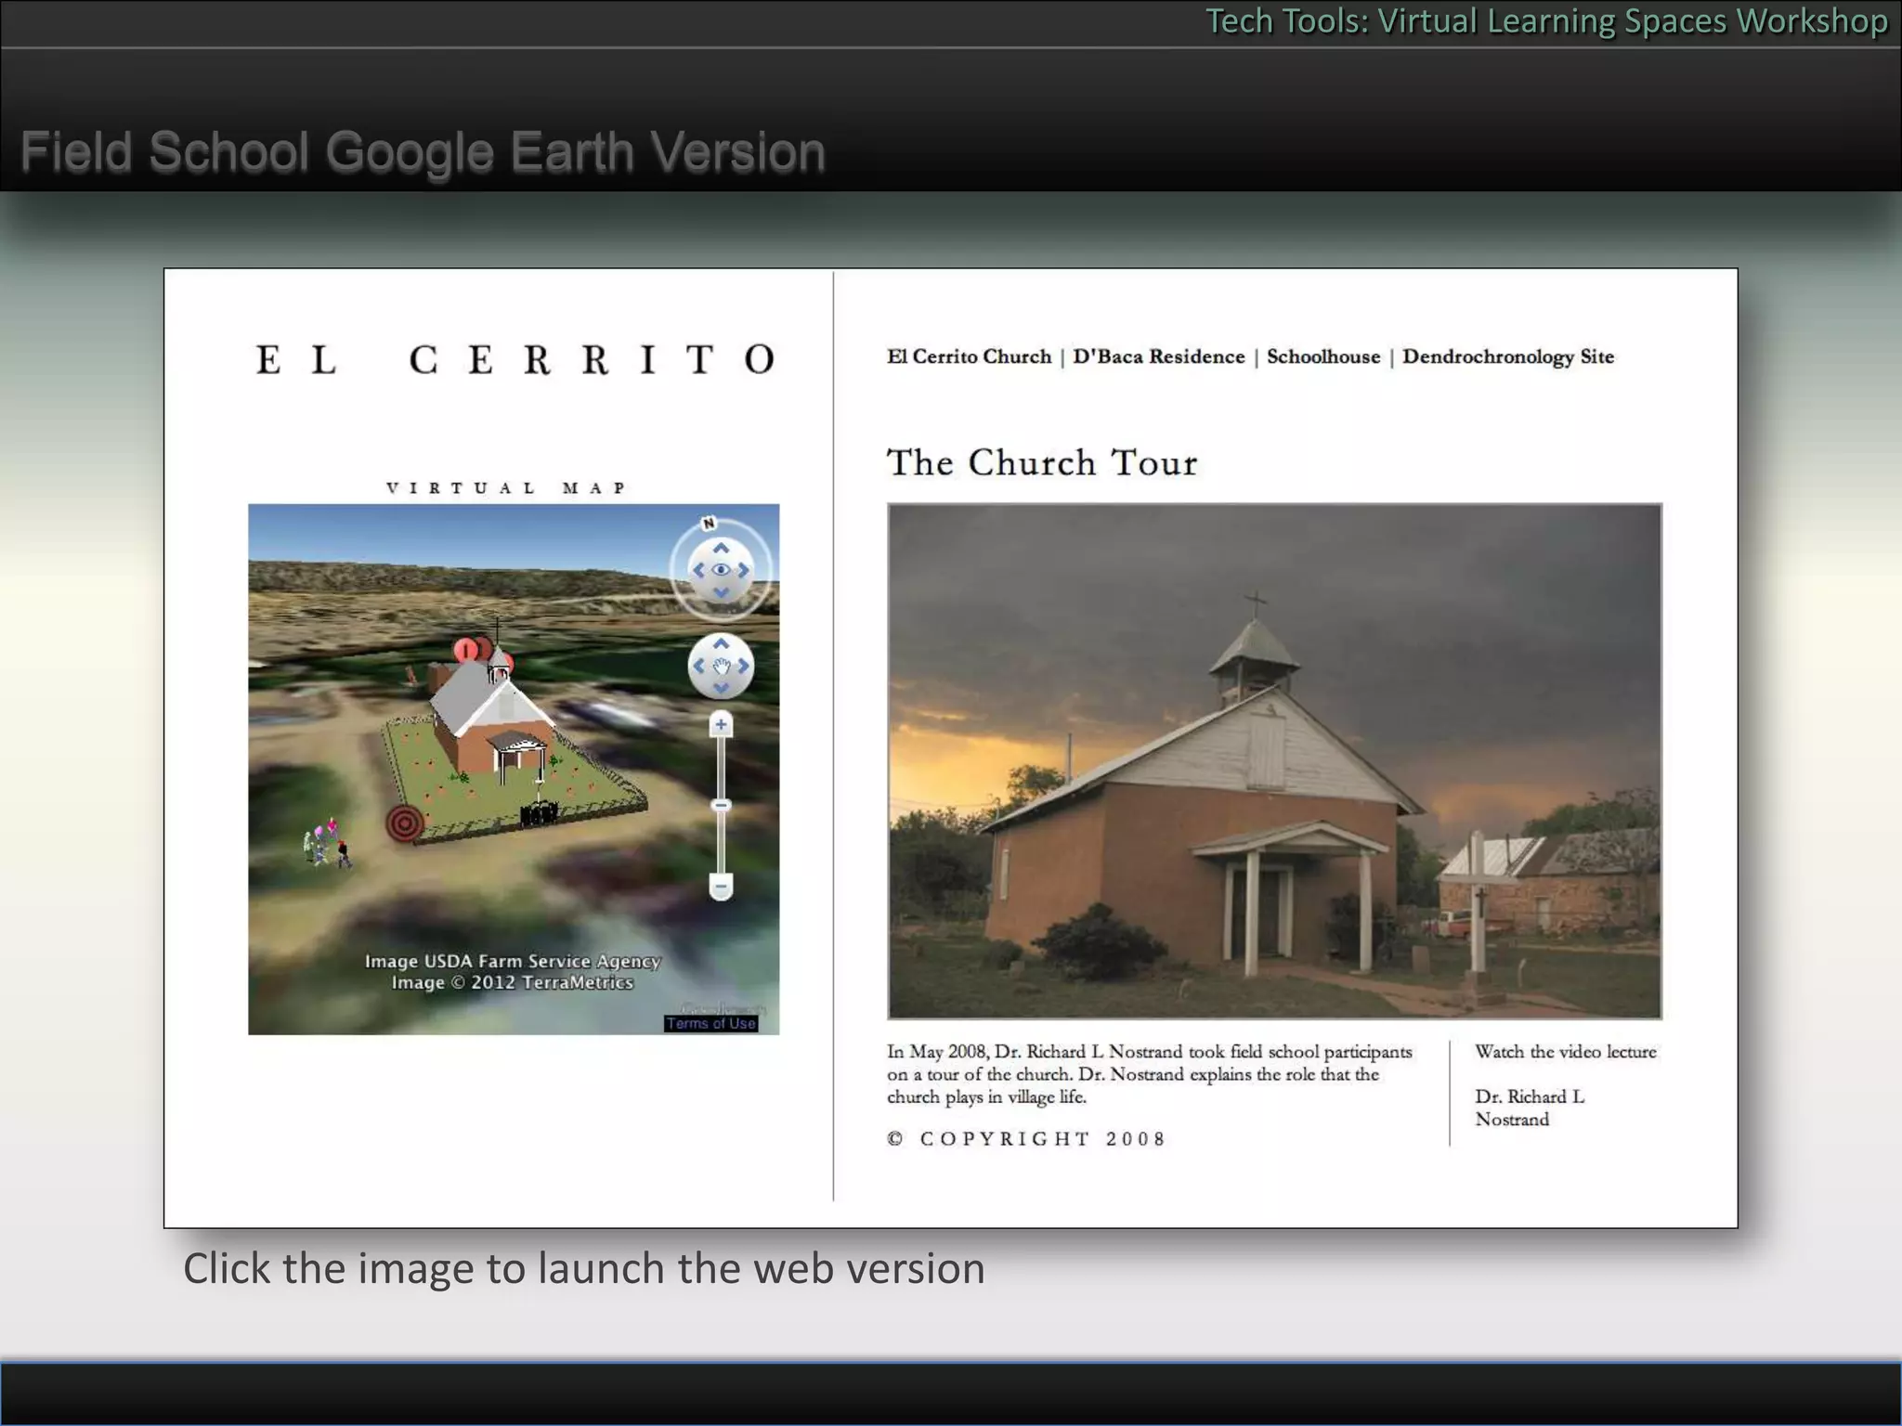Pan map up with hand joystick

(x=721, y=644)
